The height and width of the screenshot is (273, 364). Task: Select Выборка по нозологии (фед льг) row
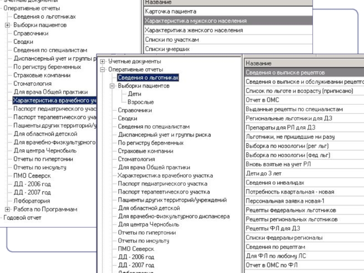click(304, 155)
